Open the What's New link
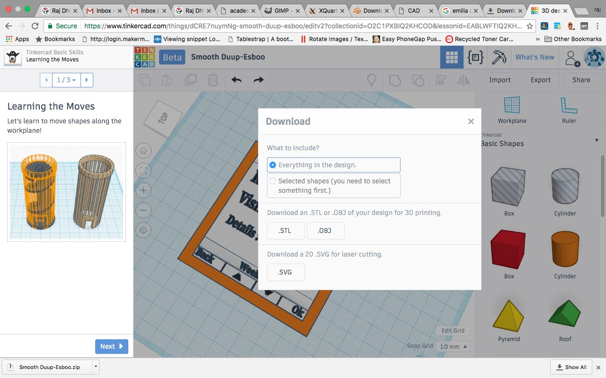 pyautogui.click(x=535, y=57)
